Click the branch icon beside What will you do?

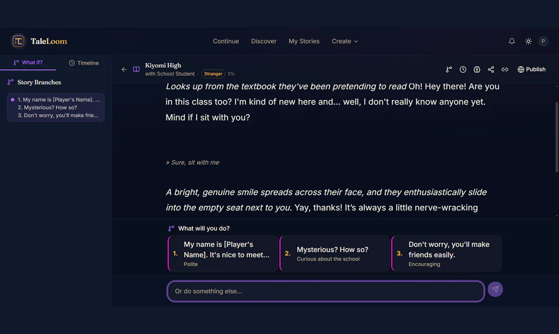pyautogui.click(x=171, y=229)
